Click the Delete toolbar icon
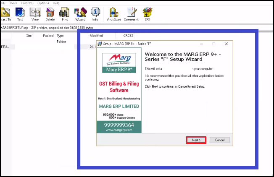 pos(50,14)
